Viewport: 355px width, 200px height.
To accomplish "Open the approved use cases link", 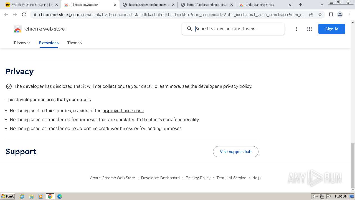I will click(123, 111).
